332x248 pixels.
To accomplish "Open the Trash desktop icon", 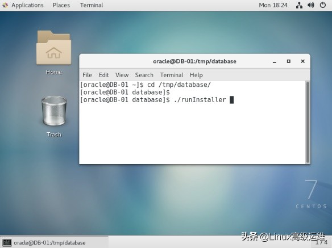I will coord(54,111).
